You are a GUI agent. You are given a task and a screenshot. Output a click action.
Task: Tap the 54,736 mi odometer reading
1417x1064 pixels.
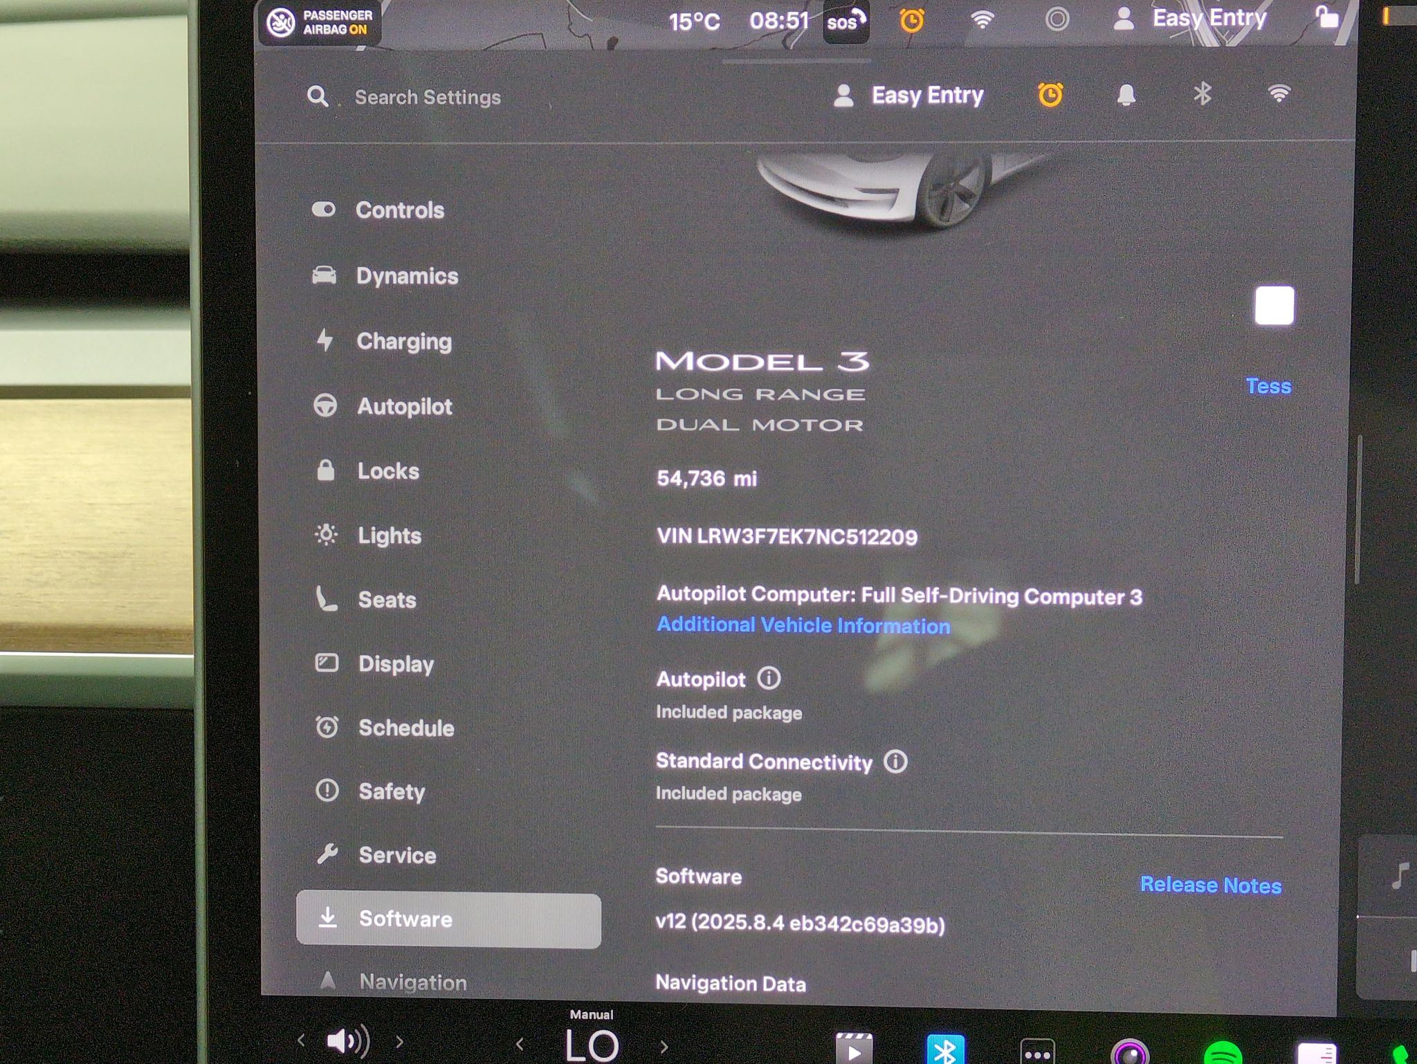(x=706, y=479)
